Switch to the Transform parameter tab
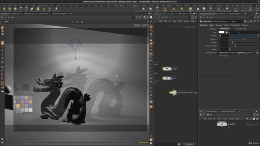 (204, 25)
